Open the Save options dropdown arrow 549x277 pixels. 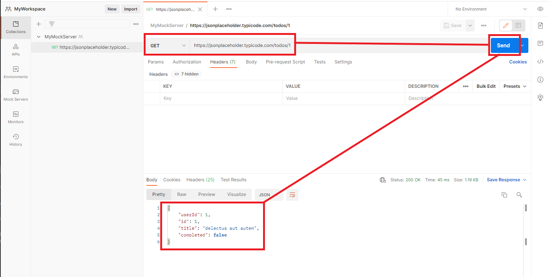(x=470, y=26)
